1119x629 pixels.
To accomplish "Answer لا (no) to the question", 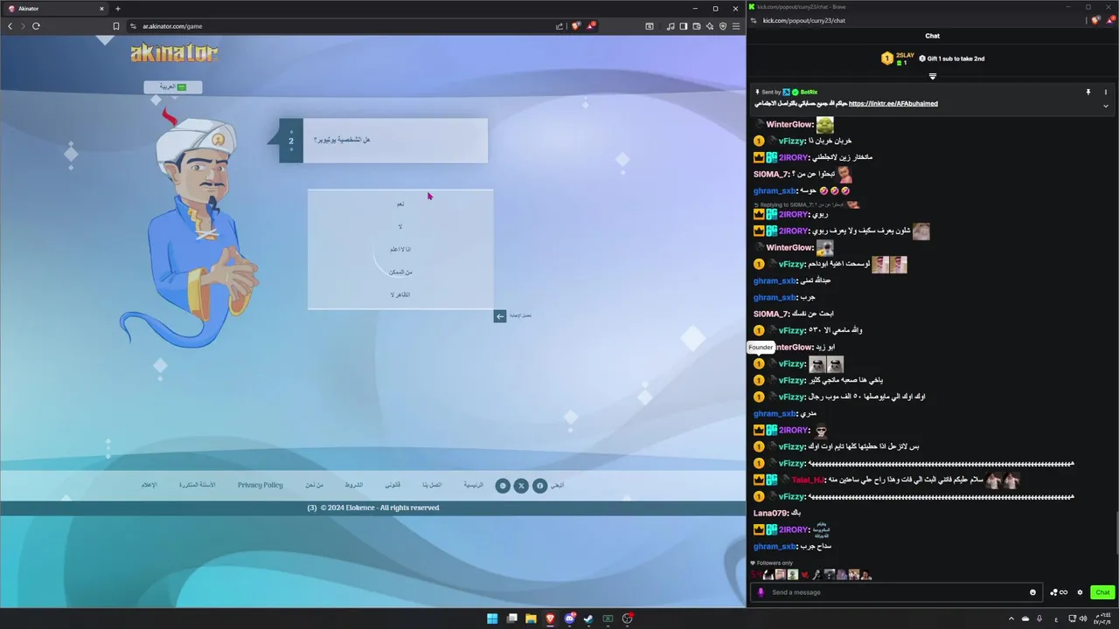I will [x=400, y=226].
